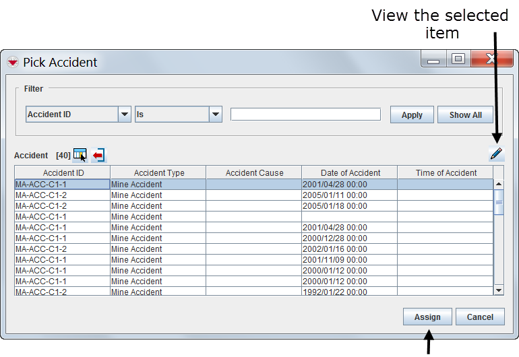
Task: Click the Show All button
Action: pyautogui.click(x=465, y=115)
